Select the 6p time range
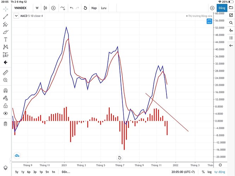235x176 pixels. (29, 172)
